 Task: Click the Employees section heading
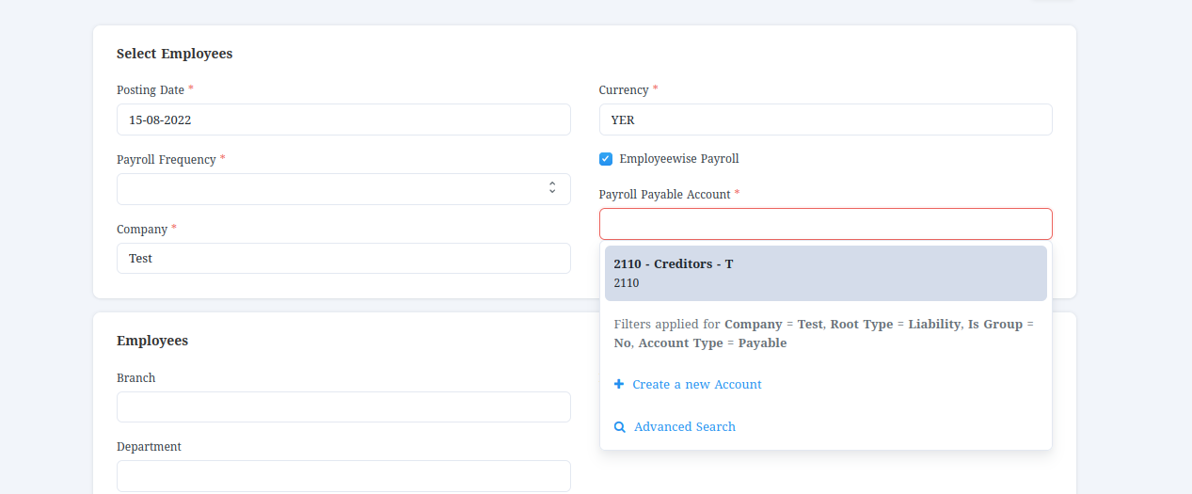pyautogui.click(x=152, y=341)
